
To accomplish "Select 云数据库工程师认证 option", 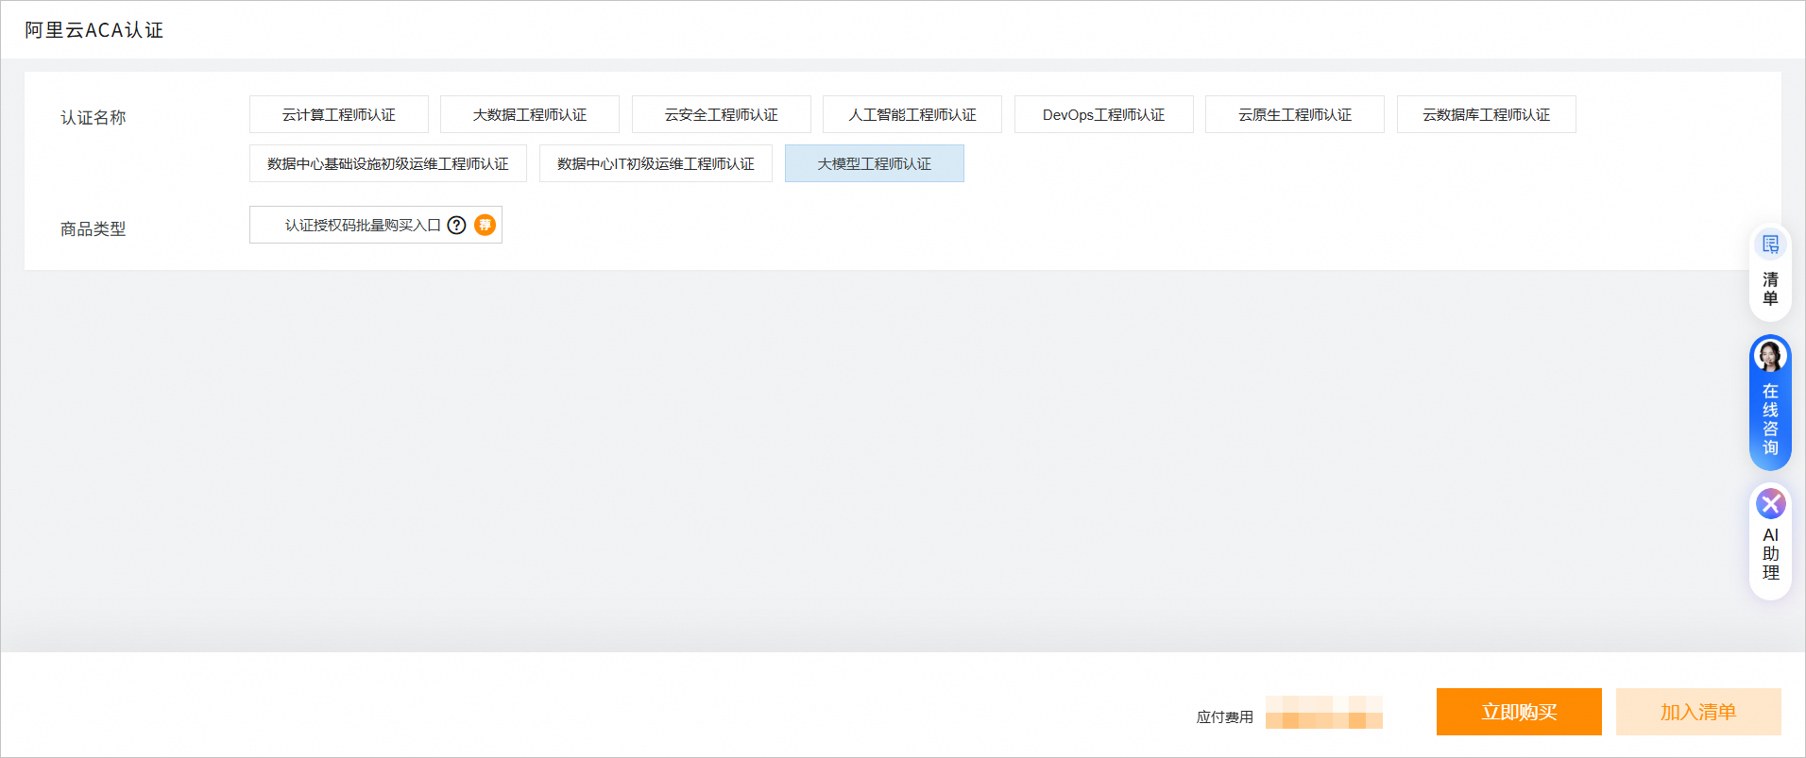I will click(x=1487, y=114).
